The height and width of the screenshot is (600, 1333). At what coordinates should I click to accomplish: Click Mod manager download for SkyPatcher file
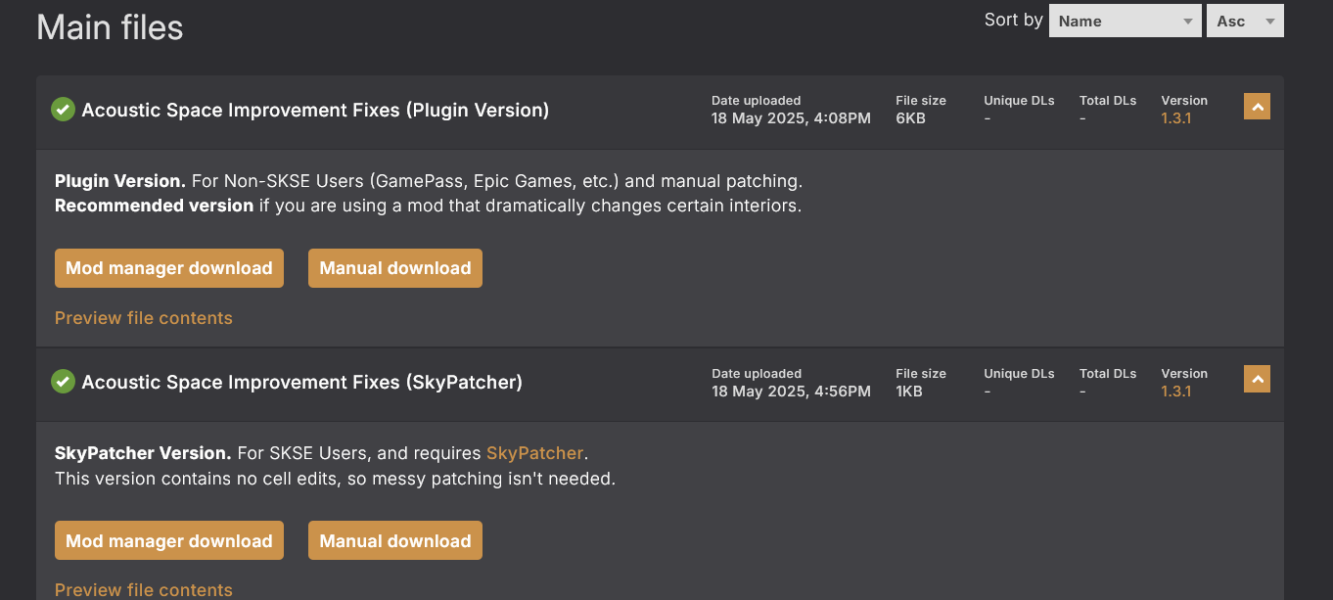click(169, 541)
